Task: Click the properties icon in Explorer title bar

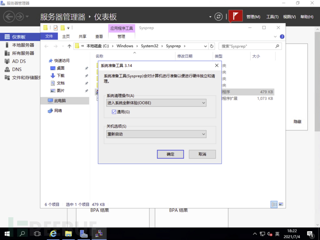Action: click(56, 28)
